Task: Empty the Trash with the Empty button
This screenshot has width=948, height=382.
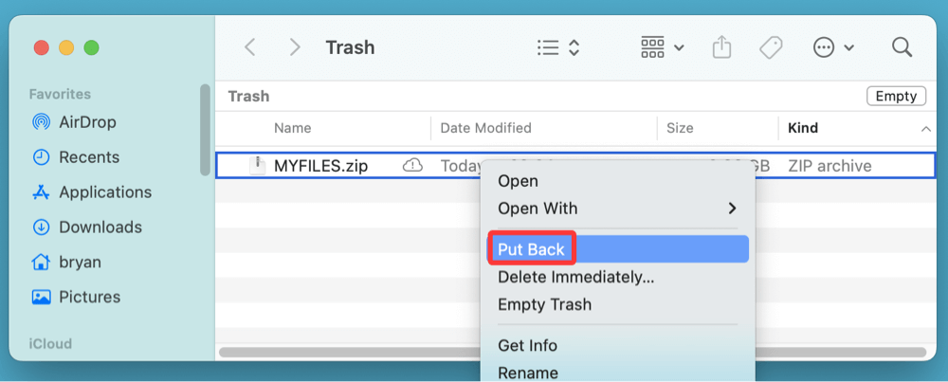Action: (896, 96)
